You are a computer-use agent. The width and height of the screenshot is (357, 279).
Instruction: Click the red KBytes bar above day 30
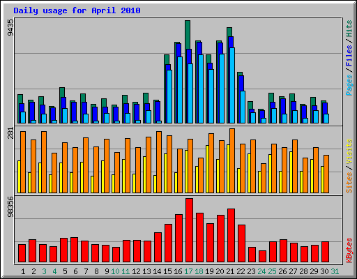[325, 252]
